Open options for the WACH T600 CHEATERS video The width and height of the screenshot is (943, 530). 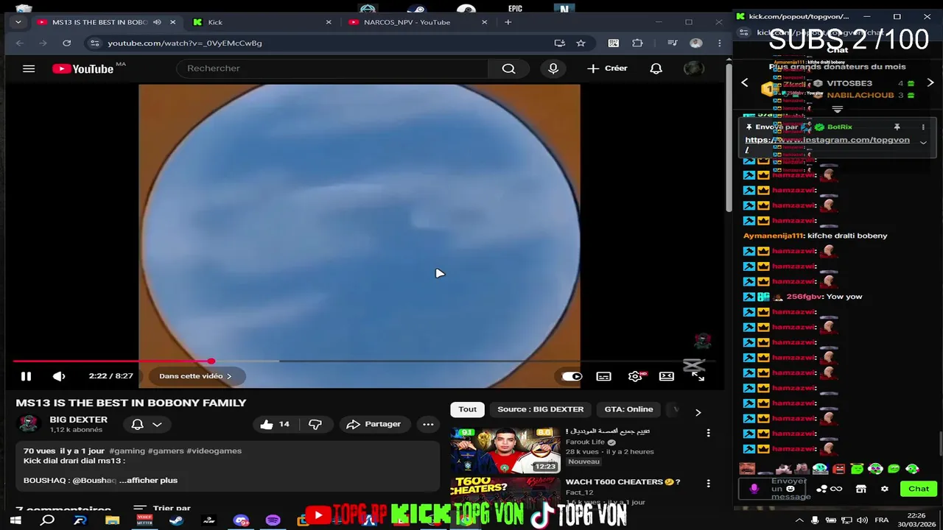pos(708,484)
